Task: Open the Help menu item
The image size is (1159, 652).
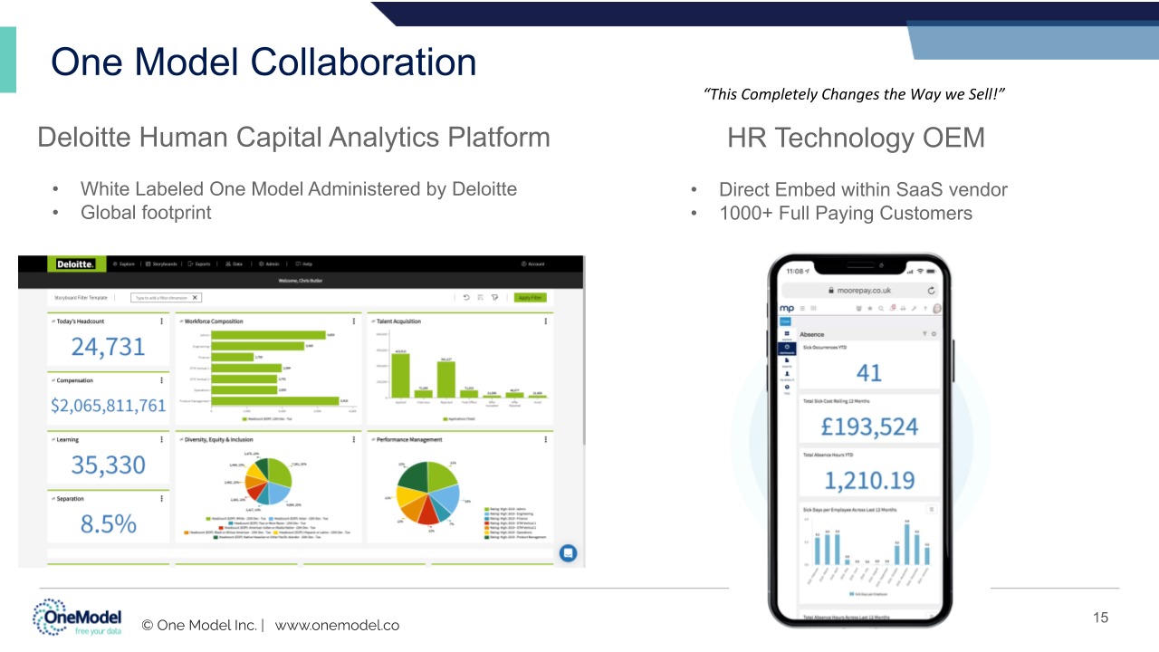Action: tap(302, 264)
